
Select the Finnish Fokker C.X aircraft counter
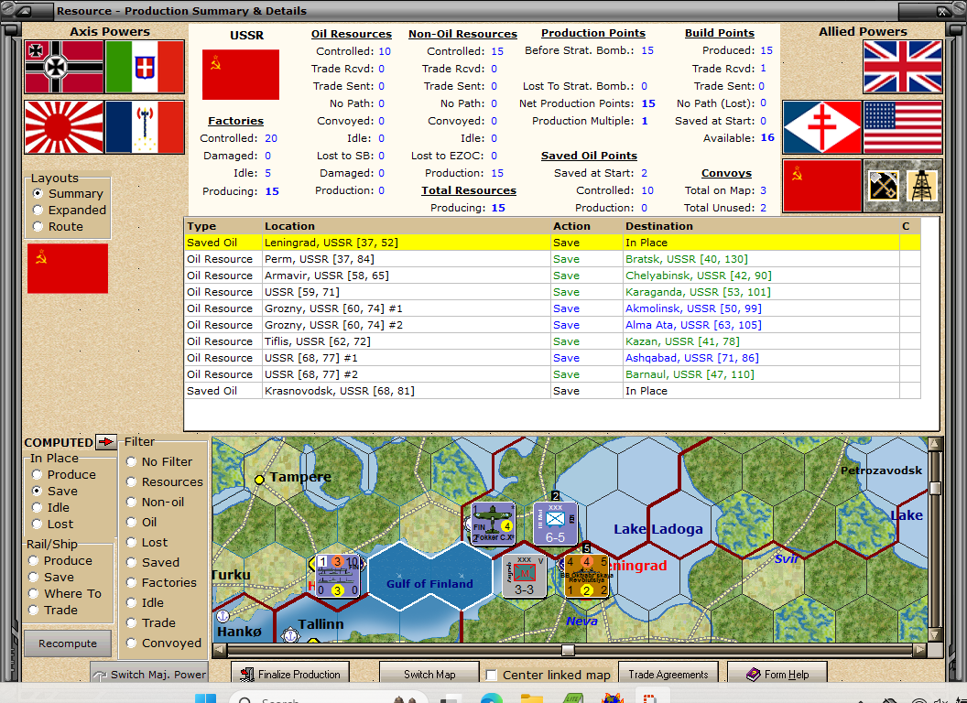pos(494,525)
